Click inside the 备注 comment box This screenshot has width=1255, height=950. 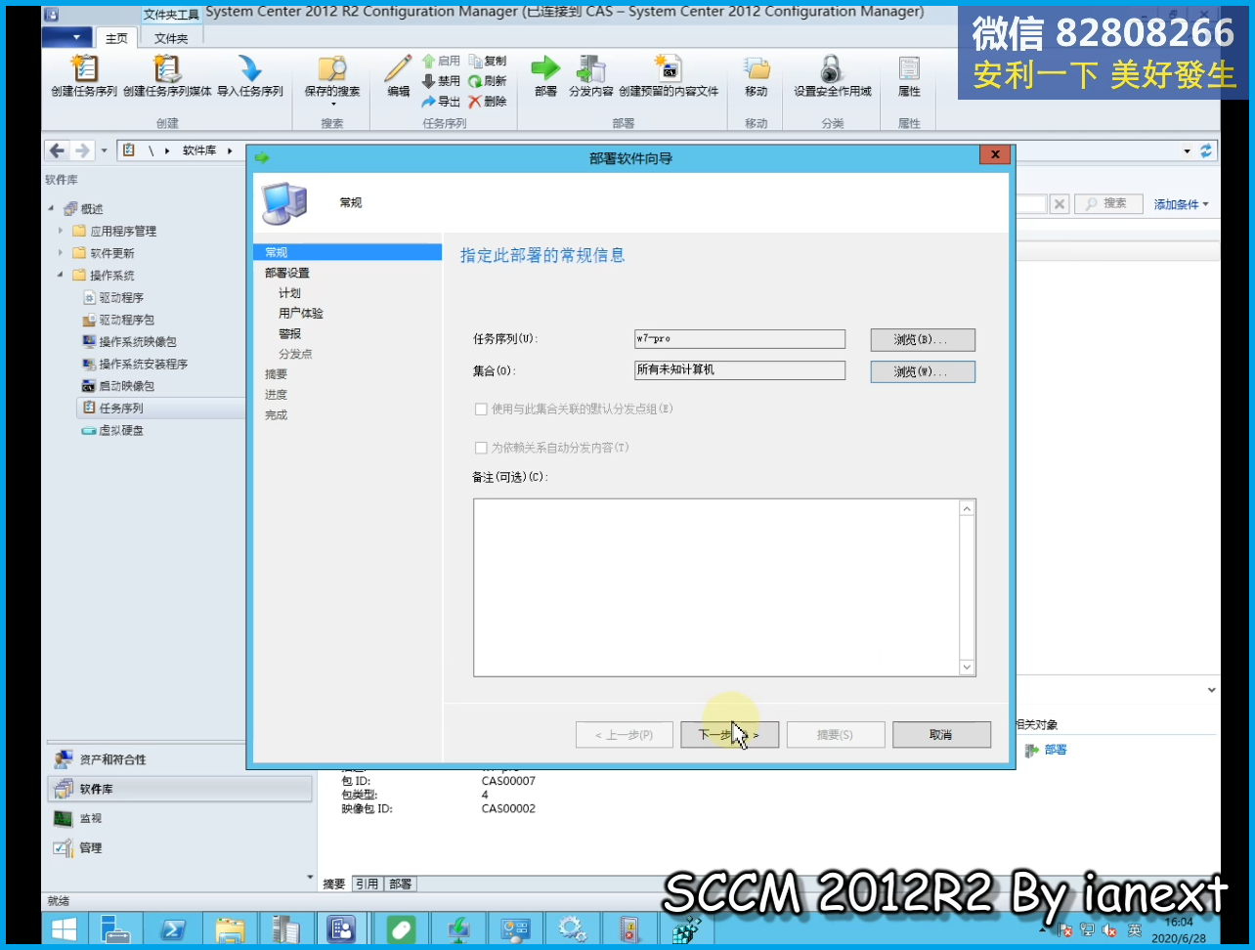(716, 587)
